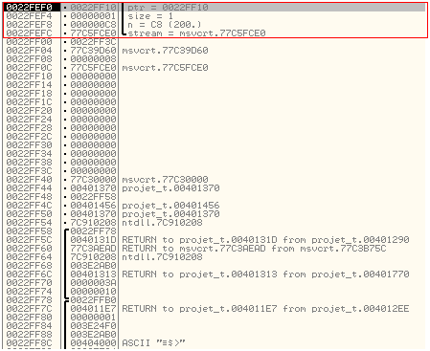Select stack address 0022FF18

click(x=29, y=94)
